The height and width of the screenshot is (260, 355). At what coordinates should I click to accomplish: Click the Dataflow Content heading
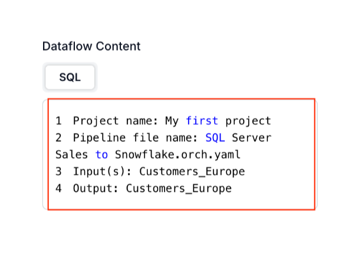point(91,46)
